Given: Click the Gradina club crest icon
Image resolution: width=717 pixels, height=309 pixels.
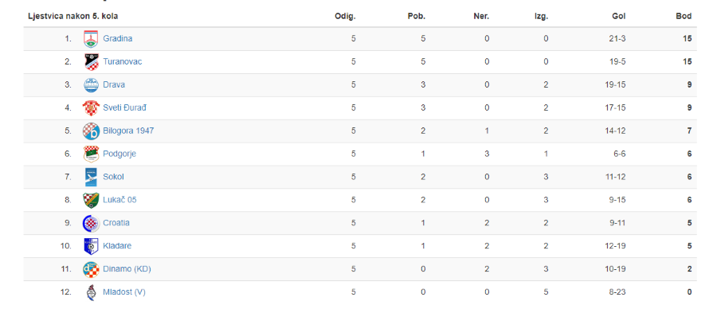Looking at the screenshot, I should pyautogui.click(x=91, y=39).
